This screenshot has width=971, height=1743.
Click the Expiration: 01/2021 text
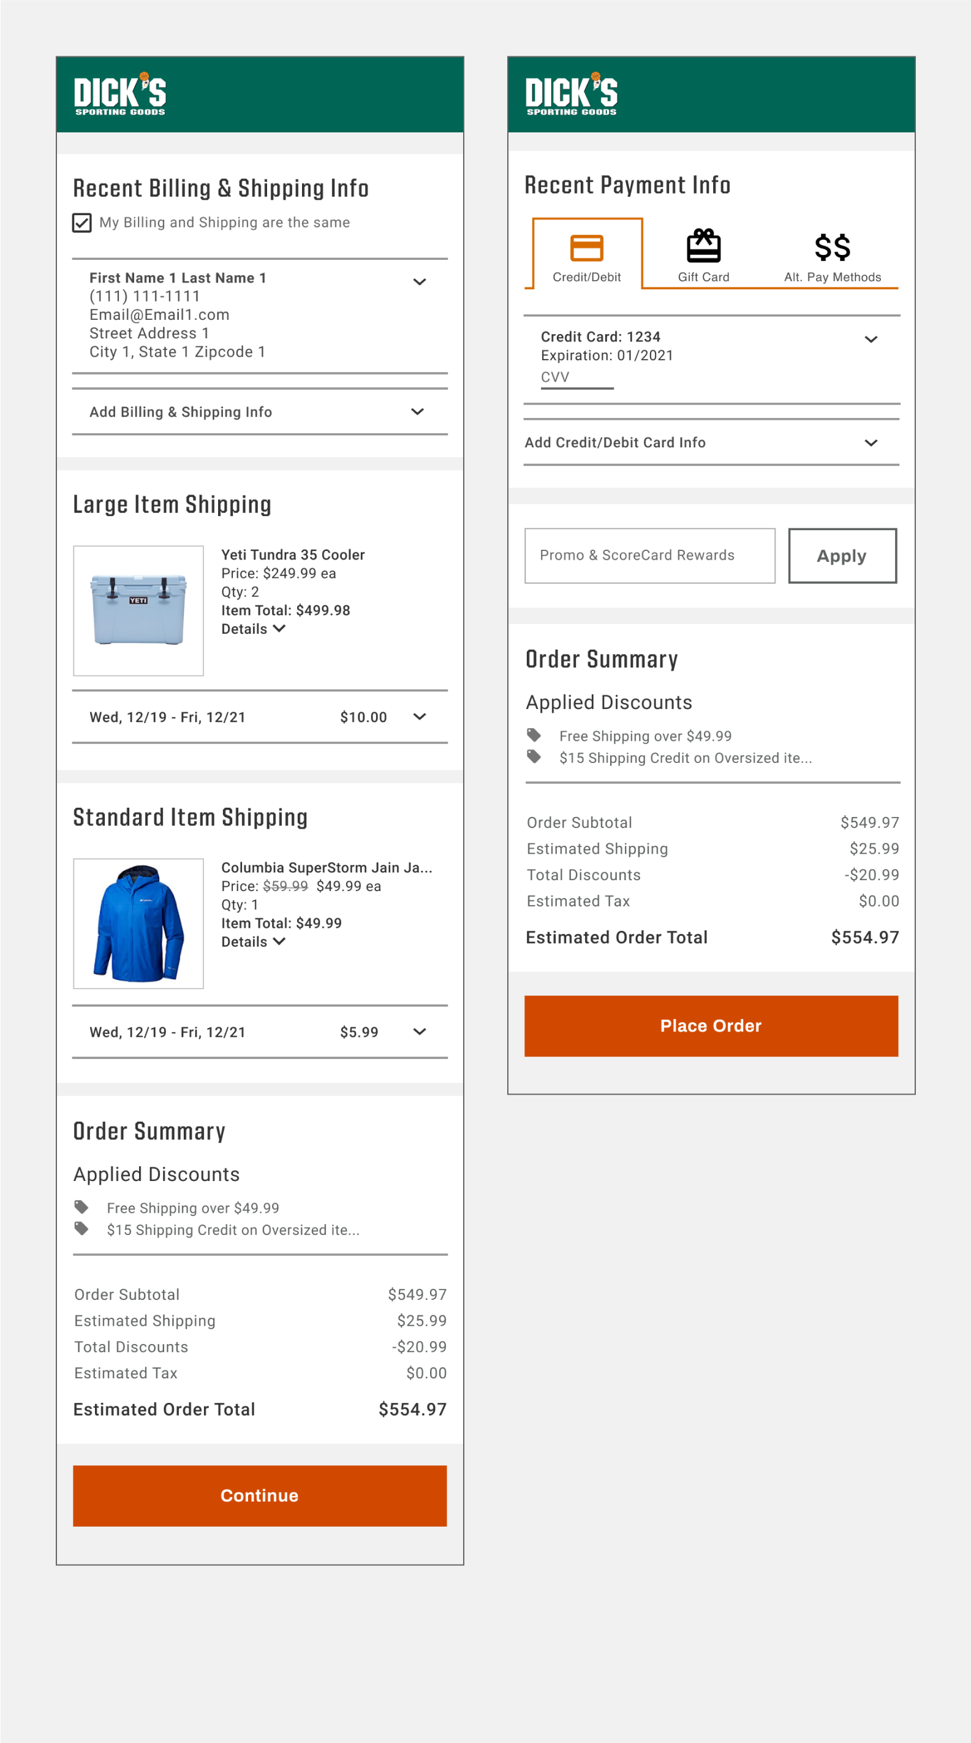point(607,355)
